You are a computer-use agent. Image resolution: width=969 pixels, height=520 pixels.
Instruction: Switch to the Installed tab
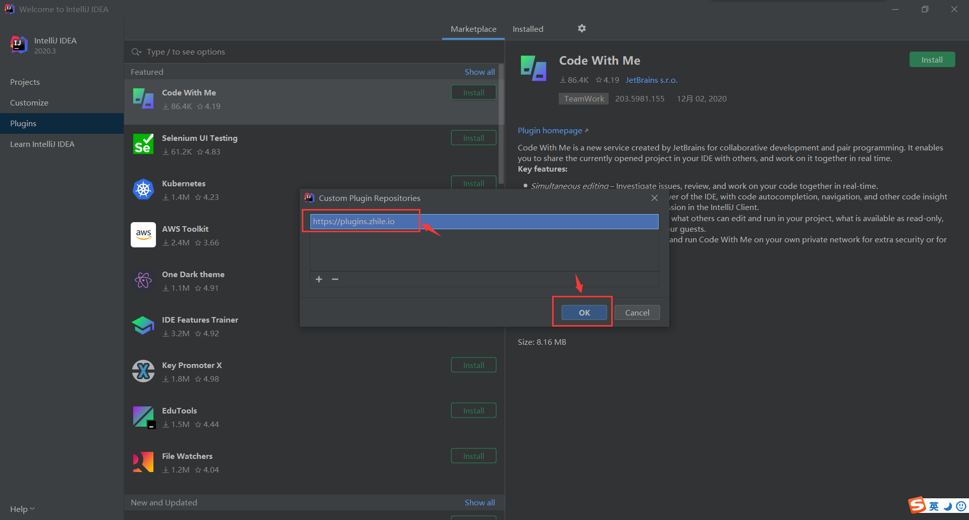coord(528,29)
